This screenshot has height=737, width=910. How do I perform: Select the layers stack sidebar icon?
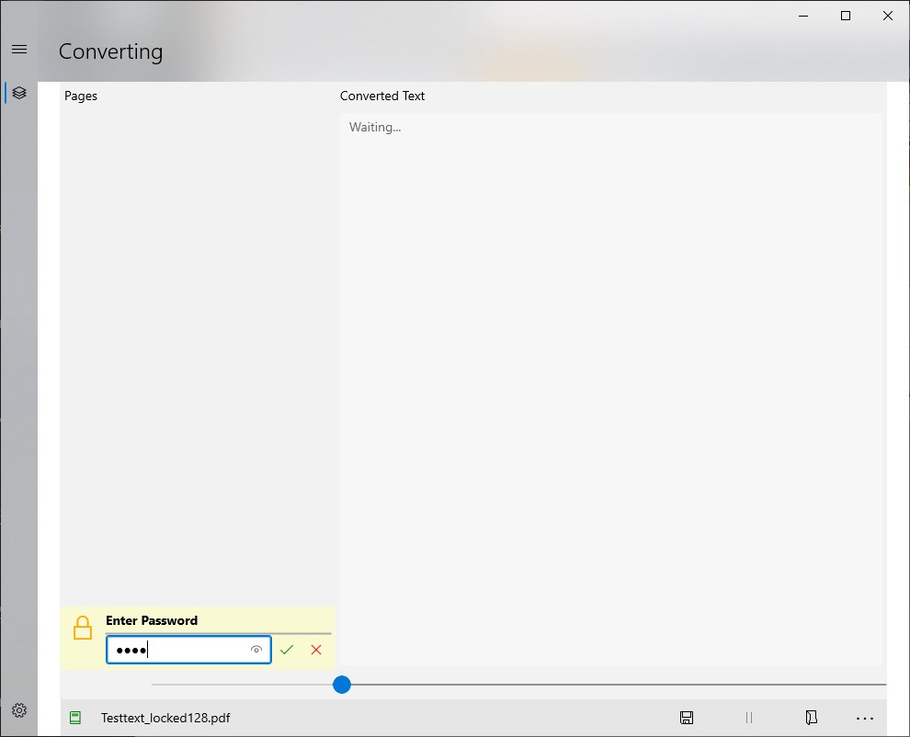tap(19, 93)
